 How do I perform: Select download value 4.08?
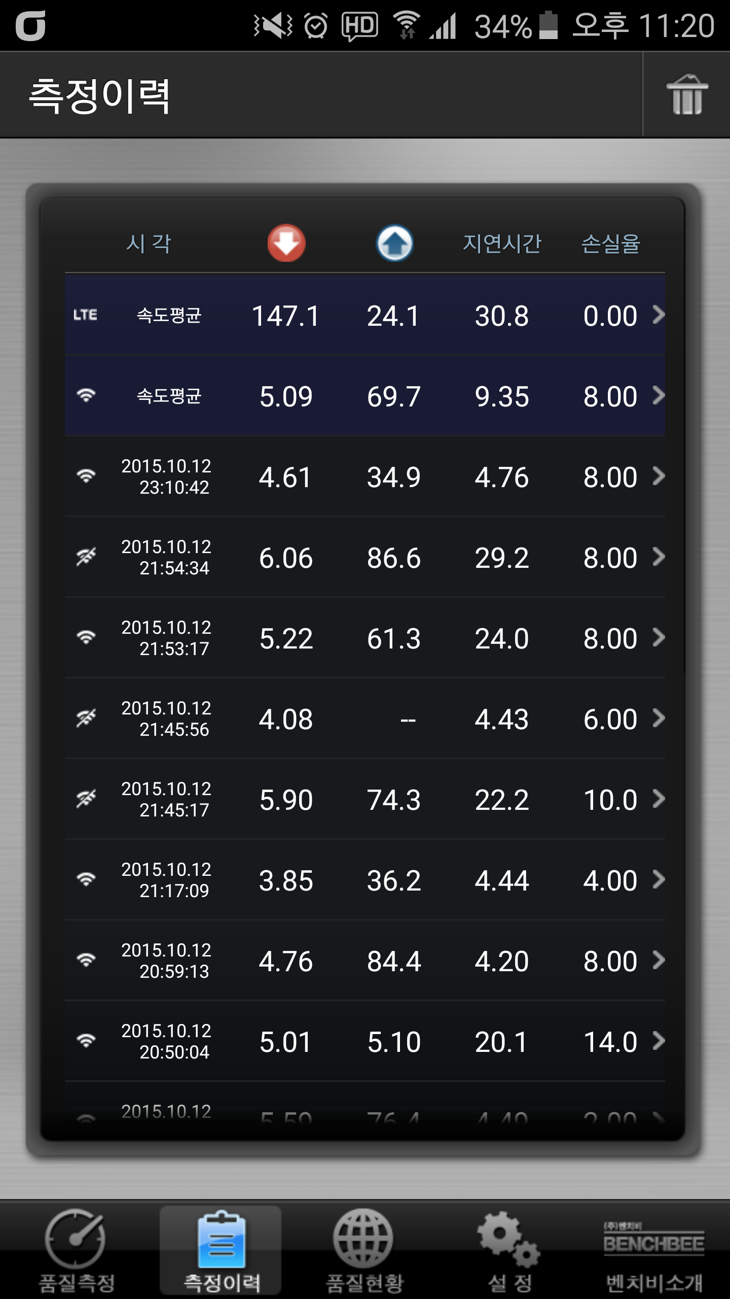tap(286, 719)
